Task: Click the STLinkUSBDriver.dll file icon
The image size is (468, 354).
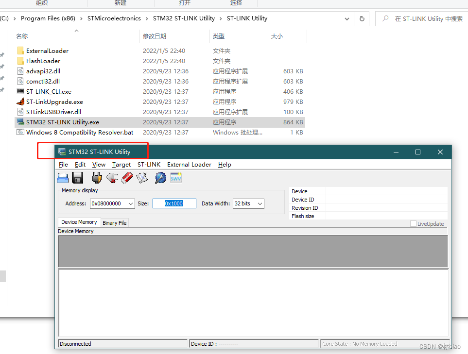Action: [20, 112]
